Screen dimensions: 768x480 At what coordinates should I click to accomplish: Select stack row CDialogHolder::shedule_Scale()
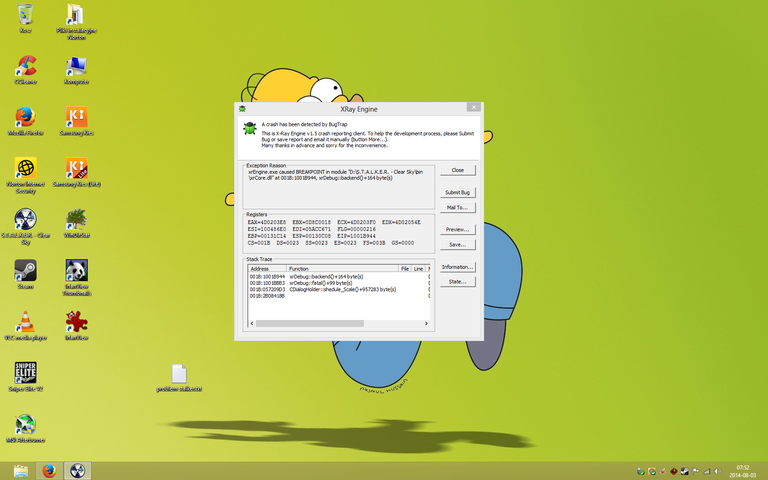click(339, 289)
